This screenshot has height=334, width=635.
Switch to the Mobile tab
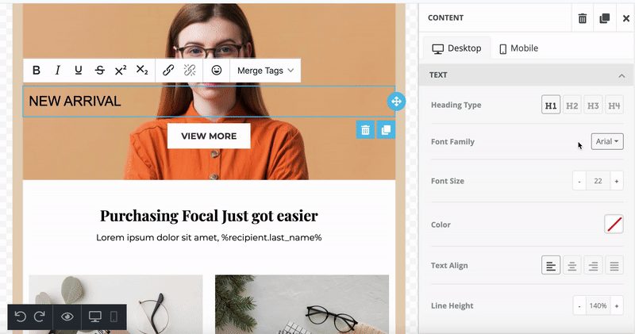[518, 48]
